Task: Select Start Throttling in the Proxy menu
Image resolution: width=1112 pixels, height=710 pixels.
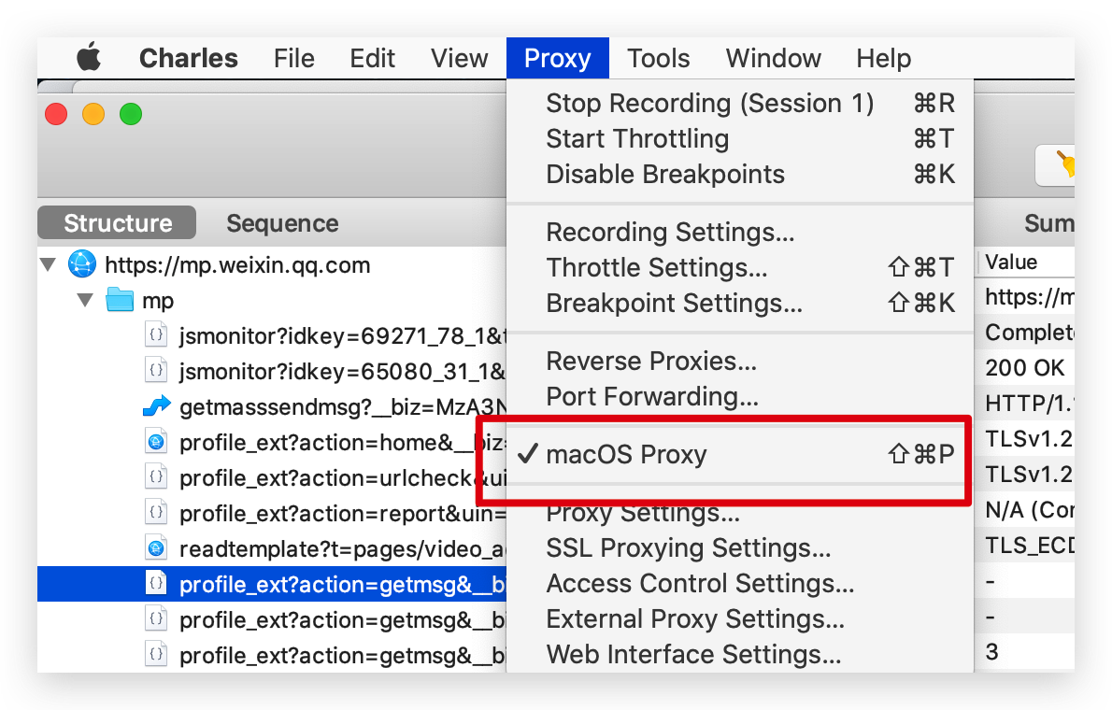Action: pyautogui.click(x=636, y=139)
